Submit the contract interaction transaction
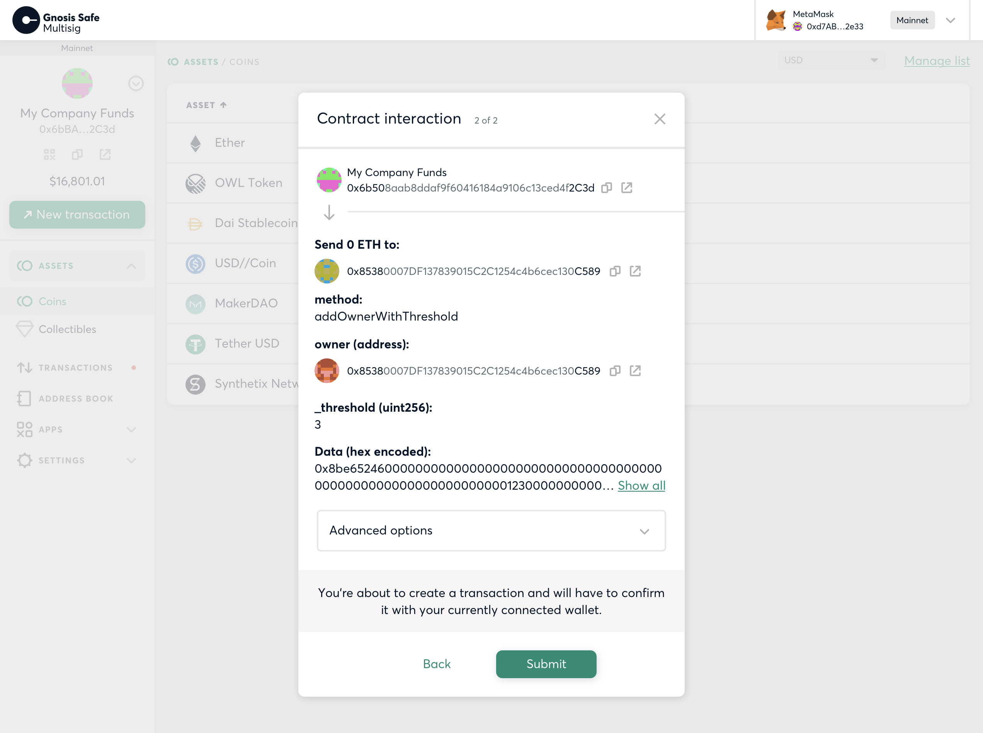Image resolution: width=983 pixels, height=733 pixels. [x=546, y=664]
